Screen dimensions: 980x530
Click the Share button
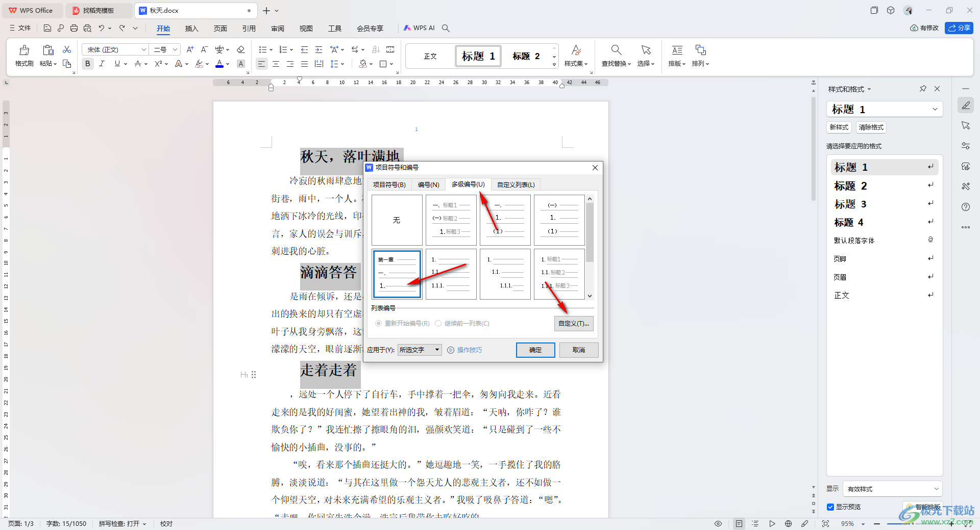coord(959,28)
